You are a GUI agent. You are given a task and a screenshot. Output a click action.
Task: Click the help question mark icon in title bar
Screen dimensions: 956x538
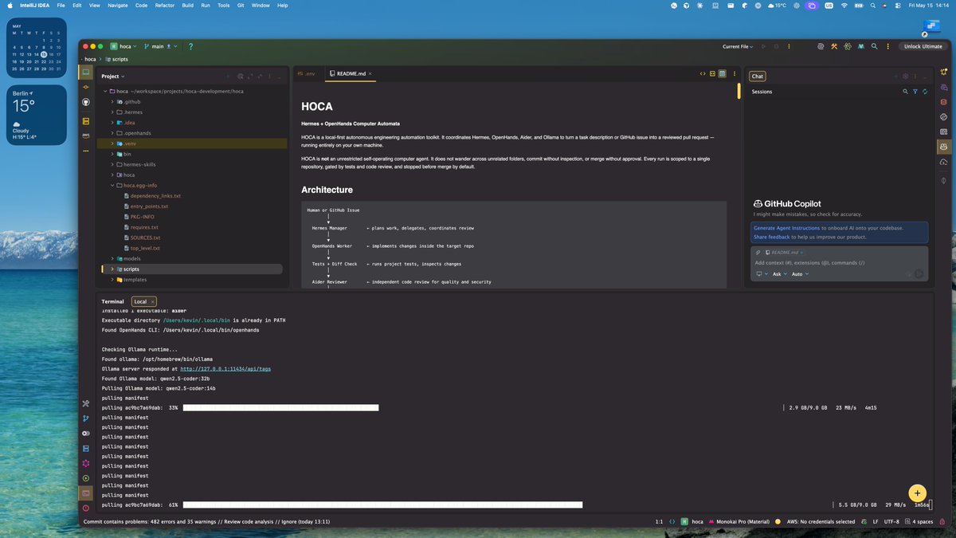tap(190, 46)
